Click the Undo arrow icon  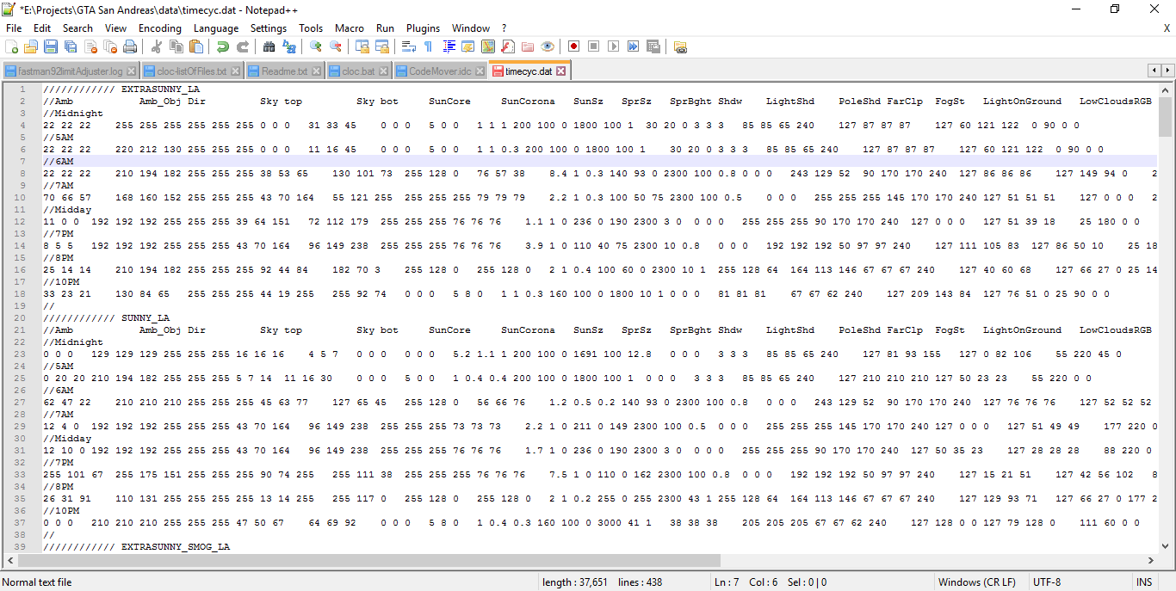[x=223, y=46]
